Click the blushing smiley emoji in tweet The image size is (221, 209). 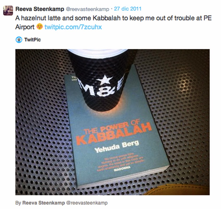pos(40,26)
